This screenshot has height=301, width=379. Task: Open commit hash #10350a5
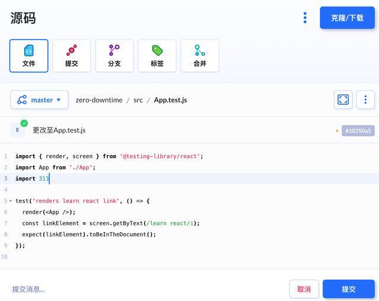pos(358,131)
